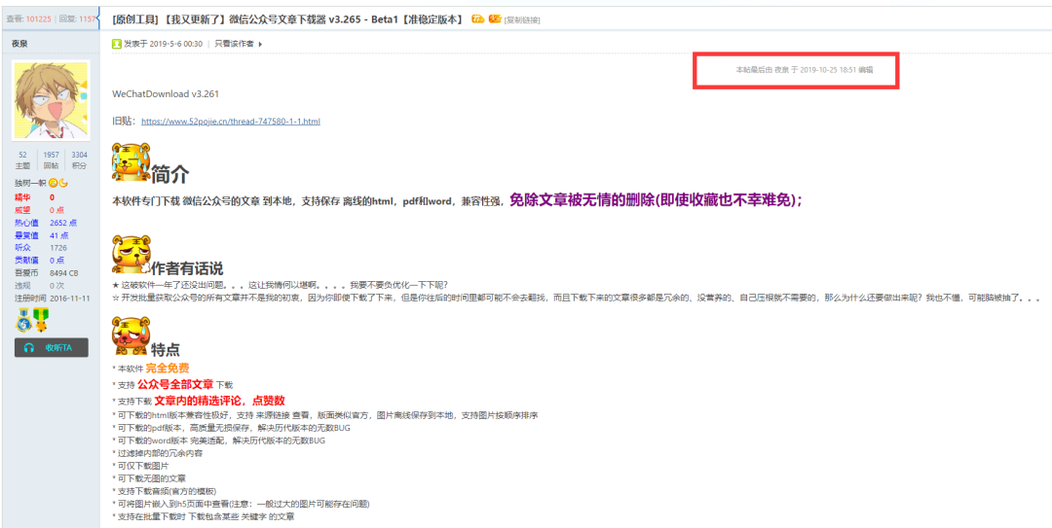The height and width of the screenshot is (528, 1052).
Task: Click the 本帖最后由 夜泉 edit notice
Action: pos(805,70)
